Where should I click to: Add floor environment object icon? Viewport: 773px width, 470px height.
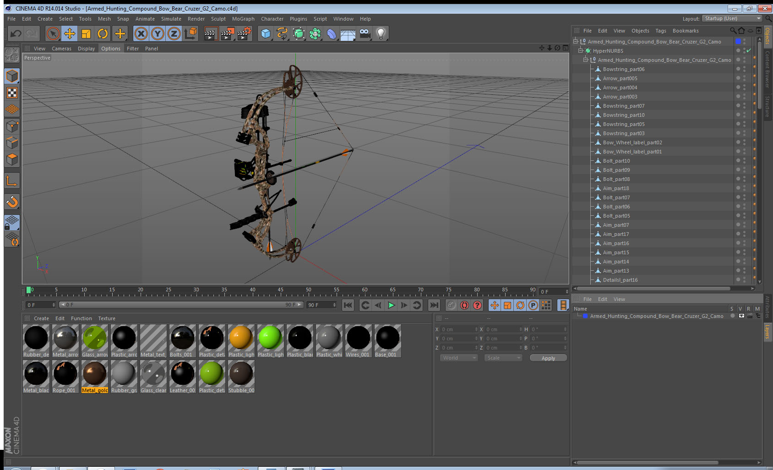click(x=348, y=33)
